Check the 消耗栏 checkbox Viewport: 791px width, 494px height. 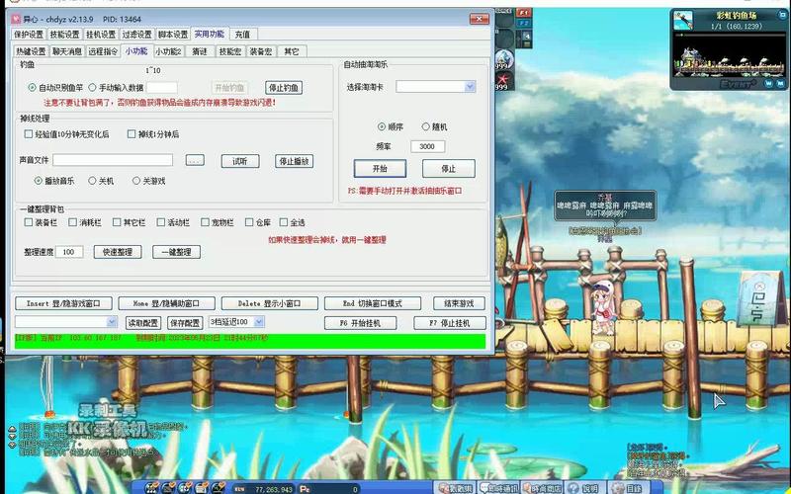point(85,222)
